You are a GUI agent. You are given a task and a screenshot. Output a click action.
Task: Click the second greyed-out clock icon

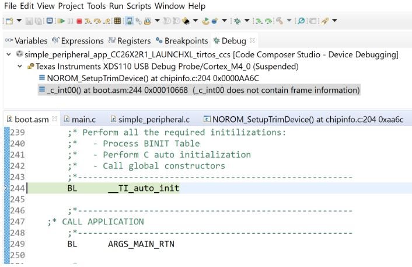(177, 21)
